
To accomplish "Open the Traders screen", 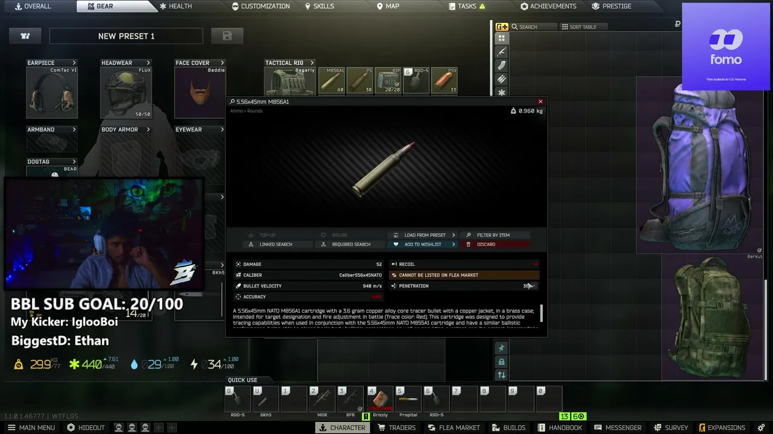I will 396,427.
